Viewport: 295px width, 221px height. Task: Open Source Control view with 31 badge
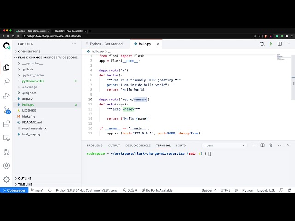(7, 110)
